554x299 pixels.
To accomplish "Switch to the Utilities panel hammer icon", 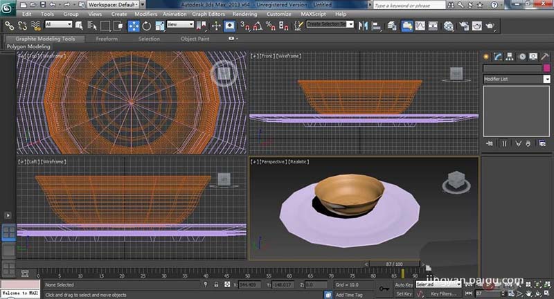I will click(x=544, y=56).
